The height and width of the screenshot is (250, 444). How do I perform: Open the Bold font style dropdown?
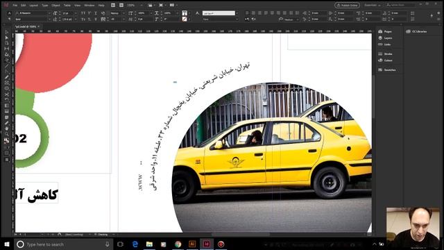pos(49,19)
